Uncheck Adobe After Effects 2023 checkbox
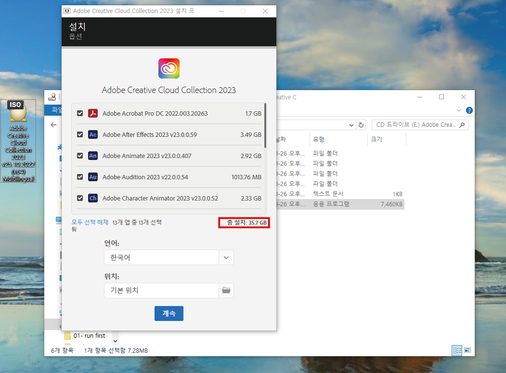 point(80,134)
